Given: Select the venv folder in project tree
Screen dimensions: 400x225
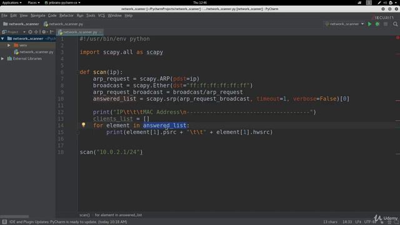Looking at the screenshot, I should point(21,45).
